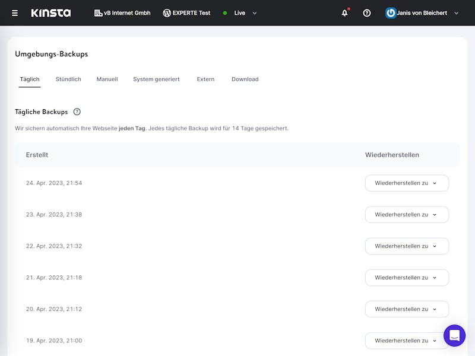
Task: Click Wiederherstellen zu for 23. Apr. backup
Action: [x=406, y=215]
